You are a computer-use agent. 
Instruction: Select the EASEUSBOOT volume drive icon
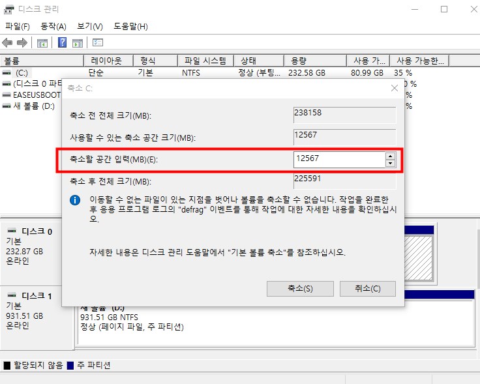point(7,95)
